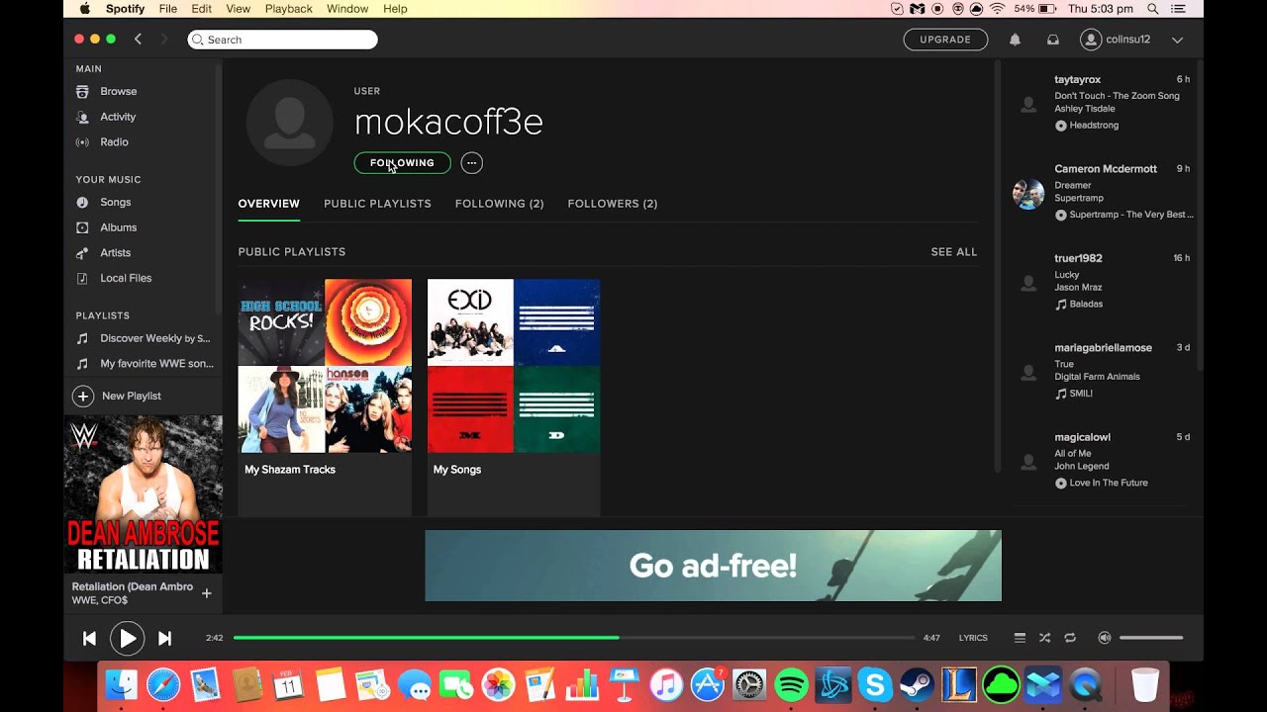Viewport: 1267px width, 712px height.
Task: Seek on the song progress bar
Action: [574, 638]
